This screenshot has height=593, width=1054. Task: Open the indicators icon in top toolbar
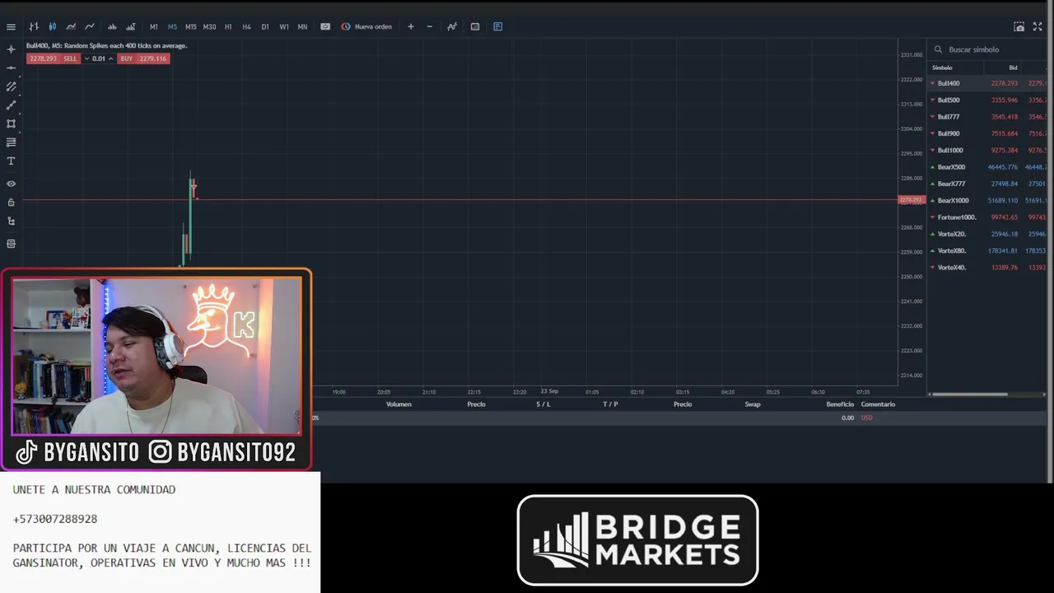(x=452, y=26)
